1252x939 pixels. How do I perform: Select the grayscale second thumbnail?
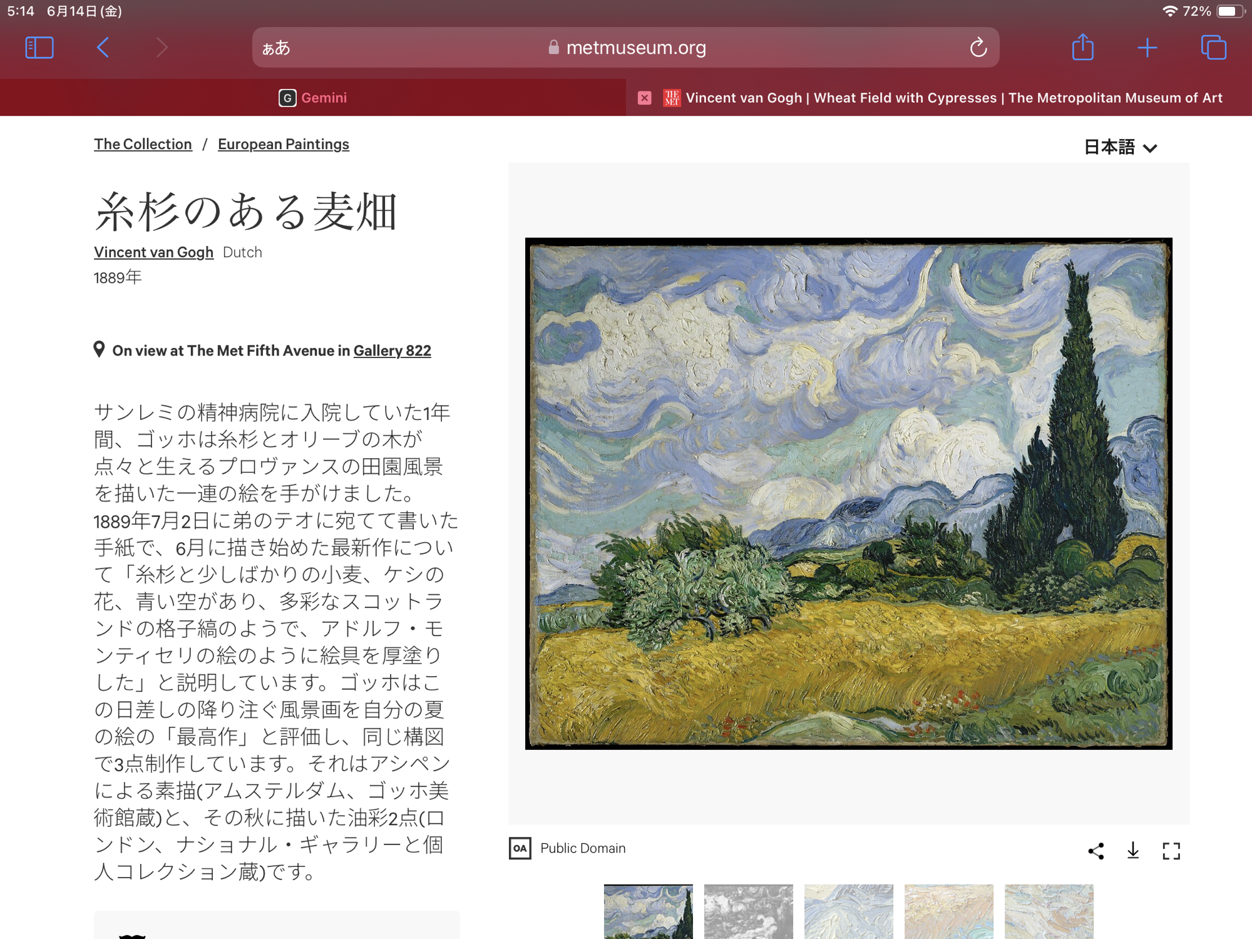(x=748, y=911)
